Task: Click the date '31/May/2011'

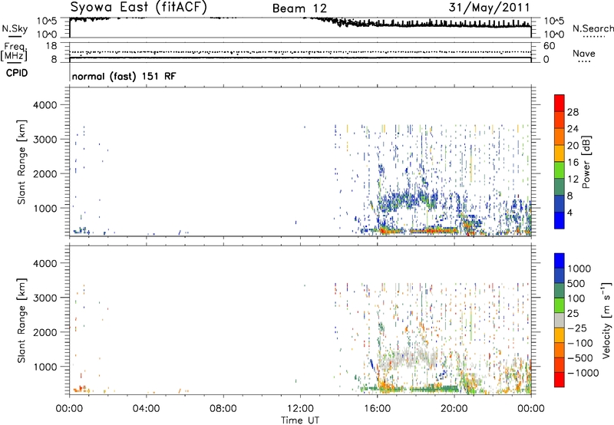Action: click(x=489, y=8)
